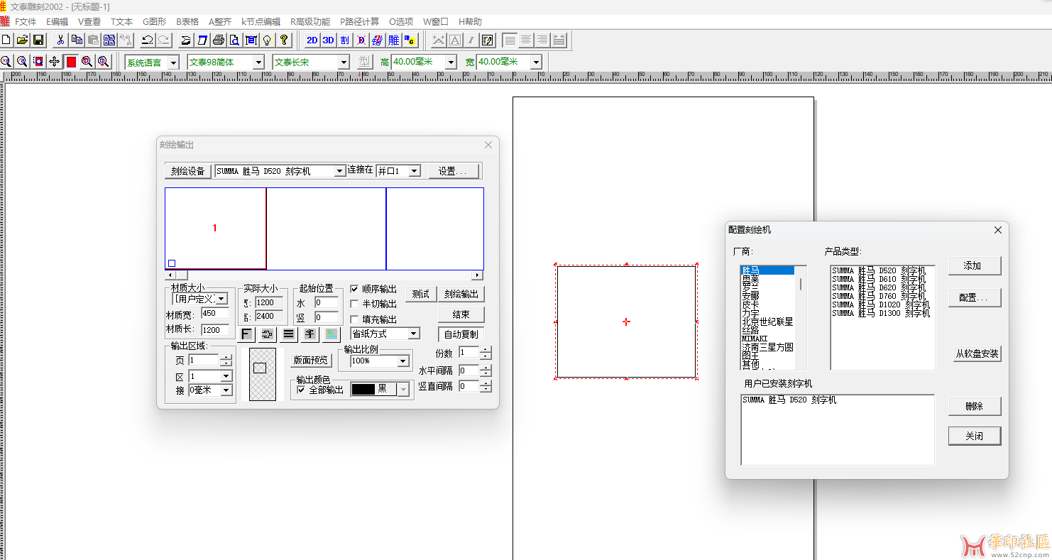
Task: Open the 省纸方式 dropdown
Action: (x=414, y=334)
